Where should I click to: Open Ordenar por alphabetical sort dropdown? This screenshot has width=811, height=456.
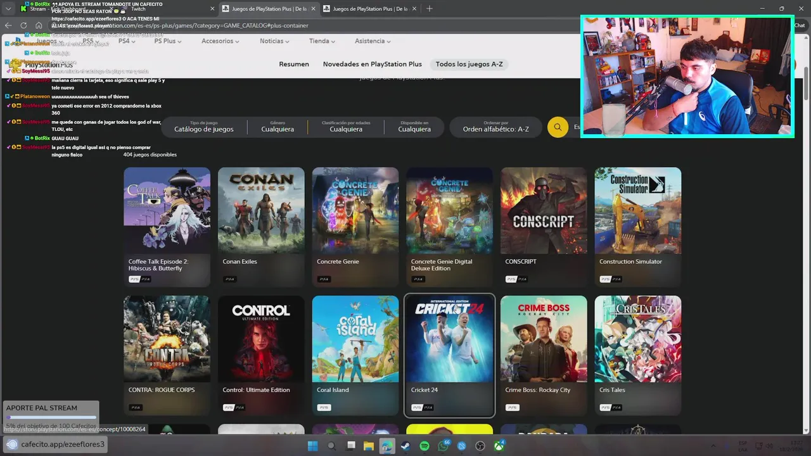(x=495, y=127)
